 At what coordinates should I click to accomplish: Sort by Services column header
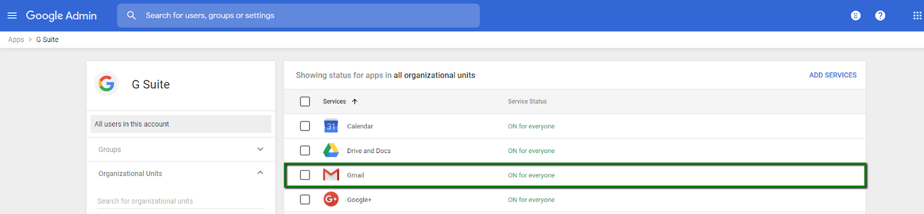pyautogui.click(x=334, y=101)
